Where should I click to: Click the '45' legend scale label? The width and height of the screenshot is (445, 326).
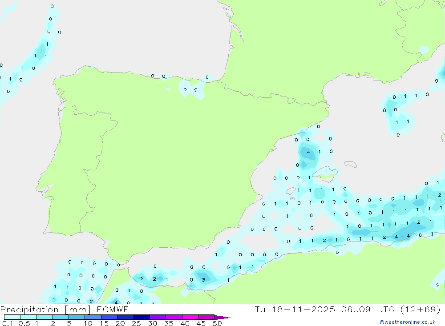[201, 323]
